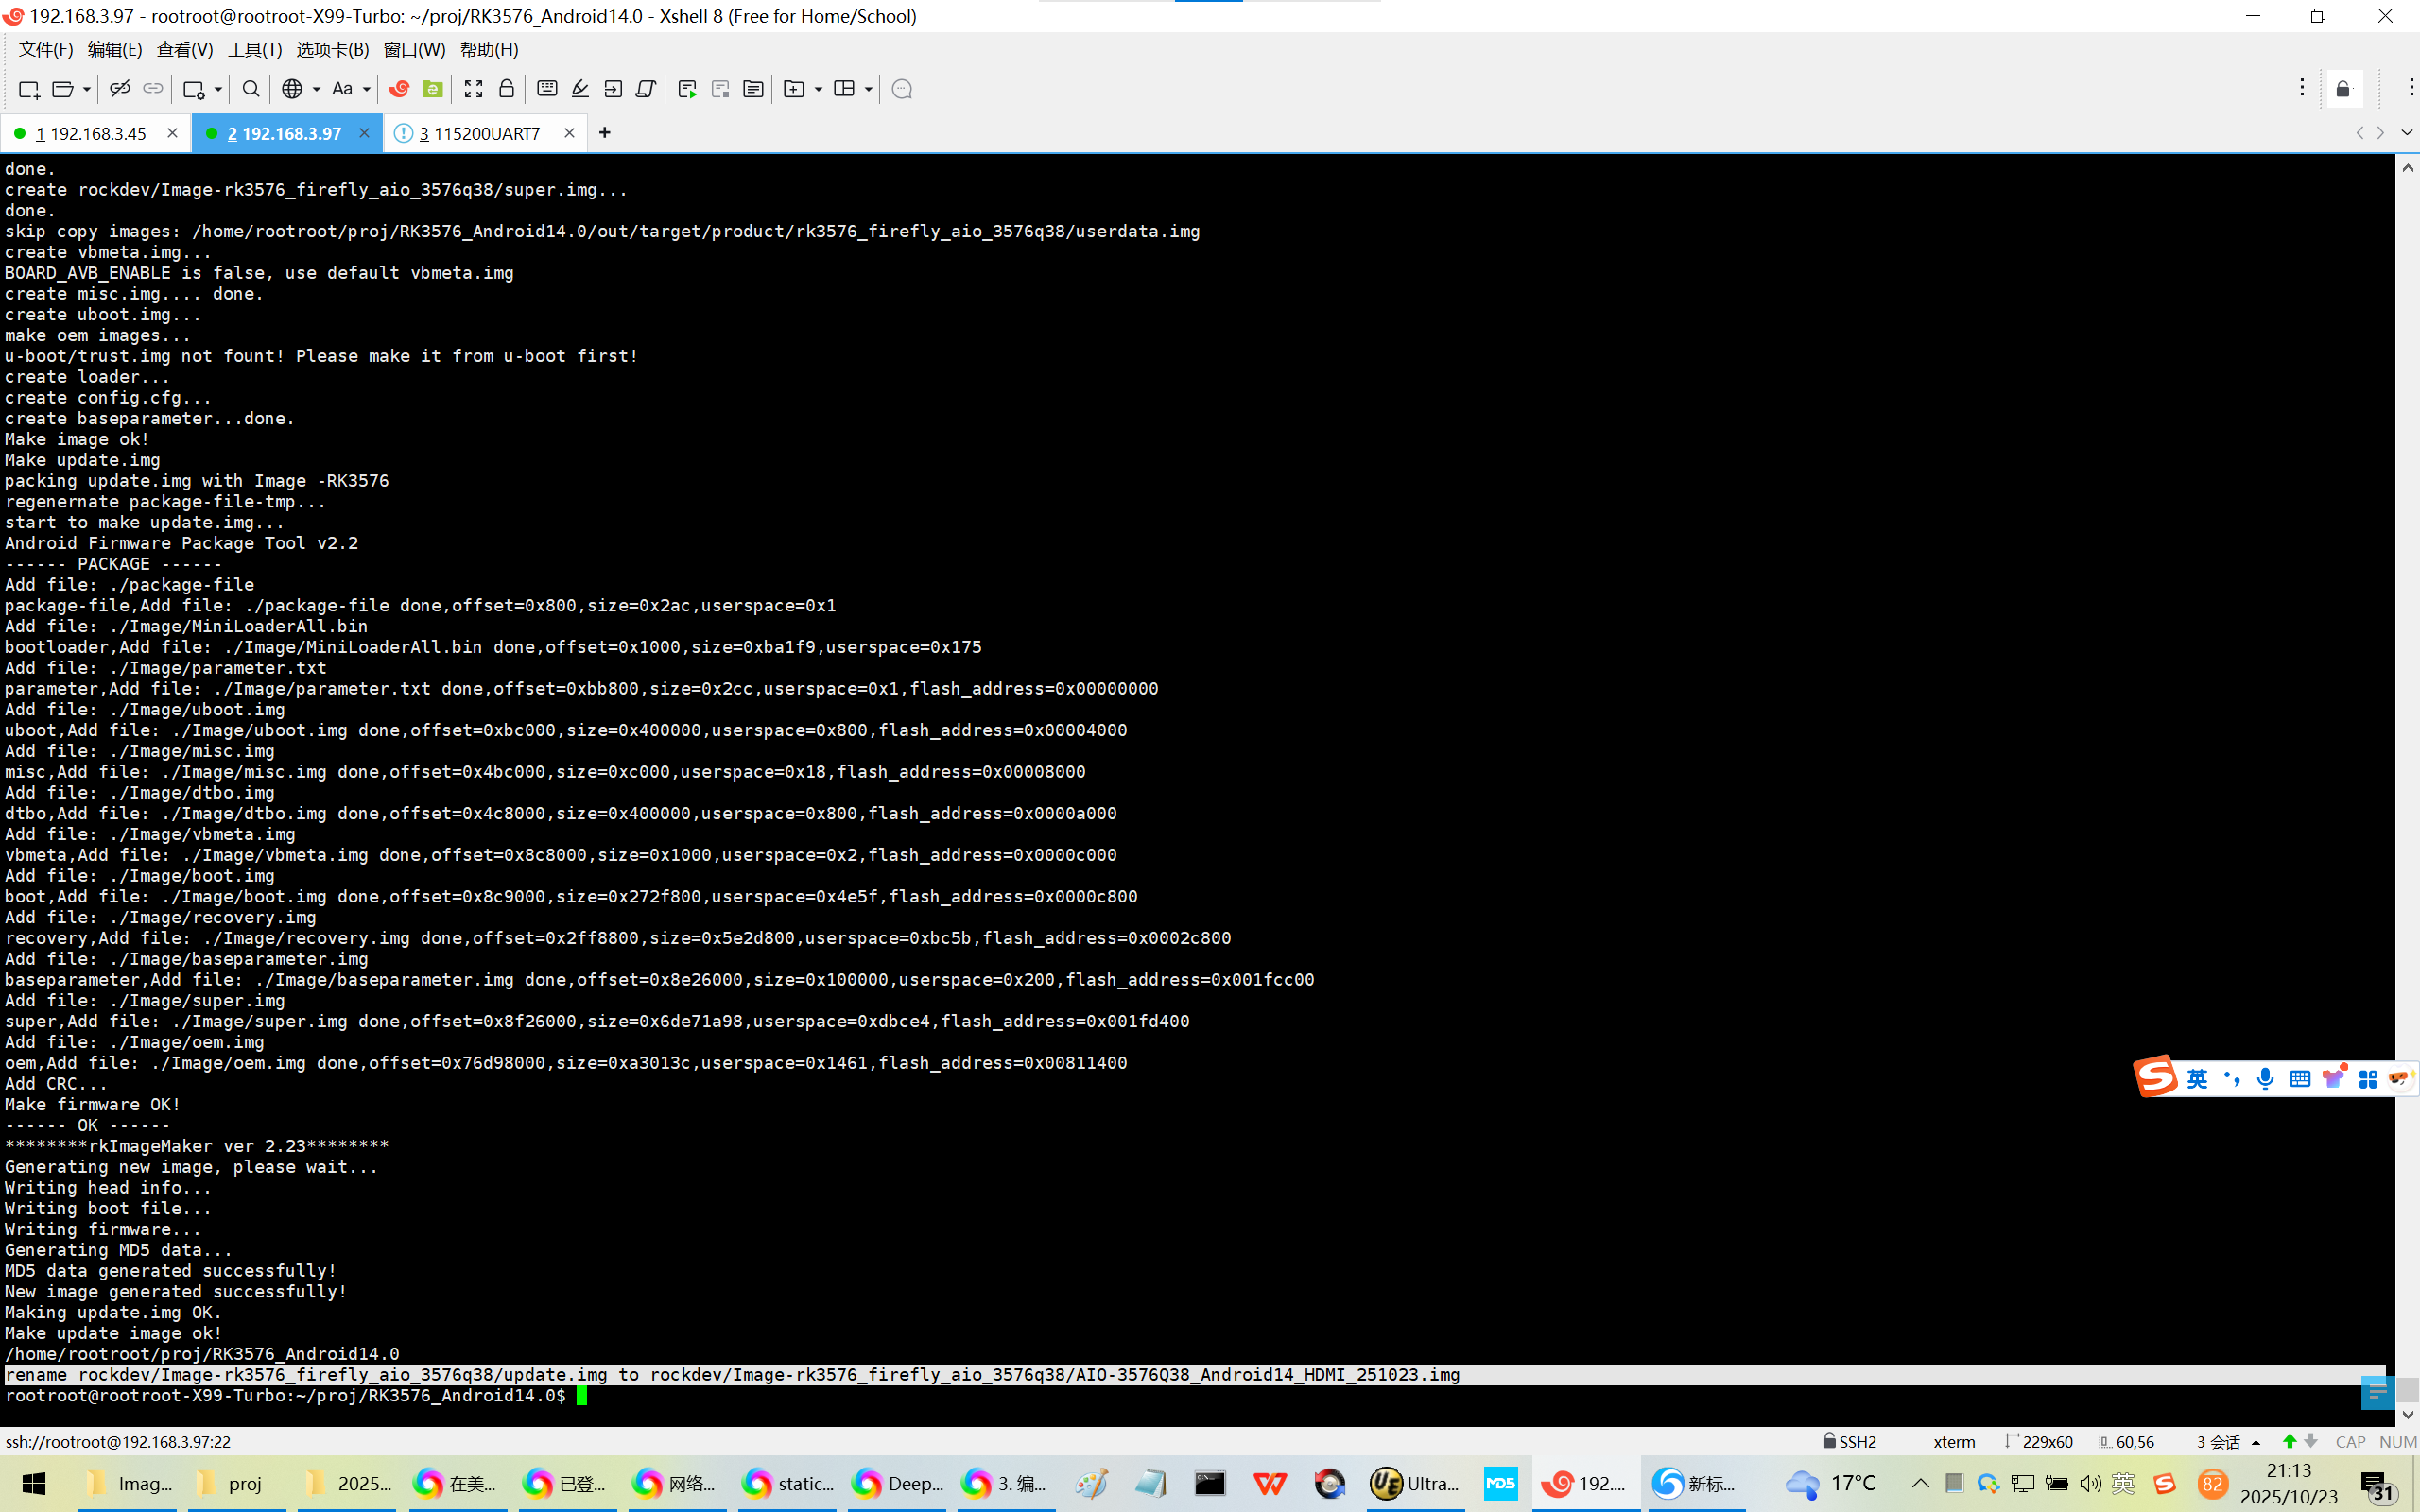Add a new tab with plus button
This screenshot has width=2420, height=1512.
(604, 133)
